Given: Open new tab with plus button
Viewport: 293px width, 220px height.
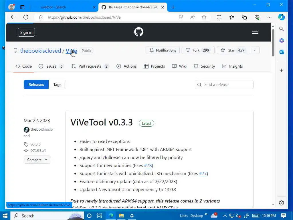Looking at the screenshot, I should click(x=173, y=7).
